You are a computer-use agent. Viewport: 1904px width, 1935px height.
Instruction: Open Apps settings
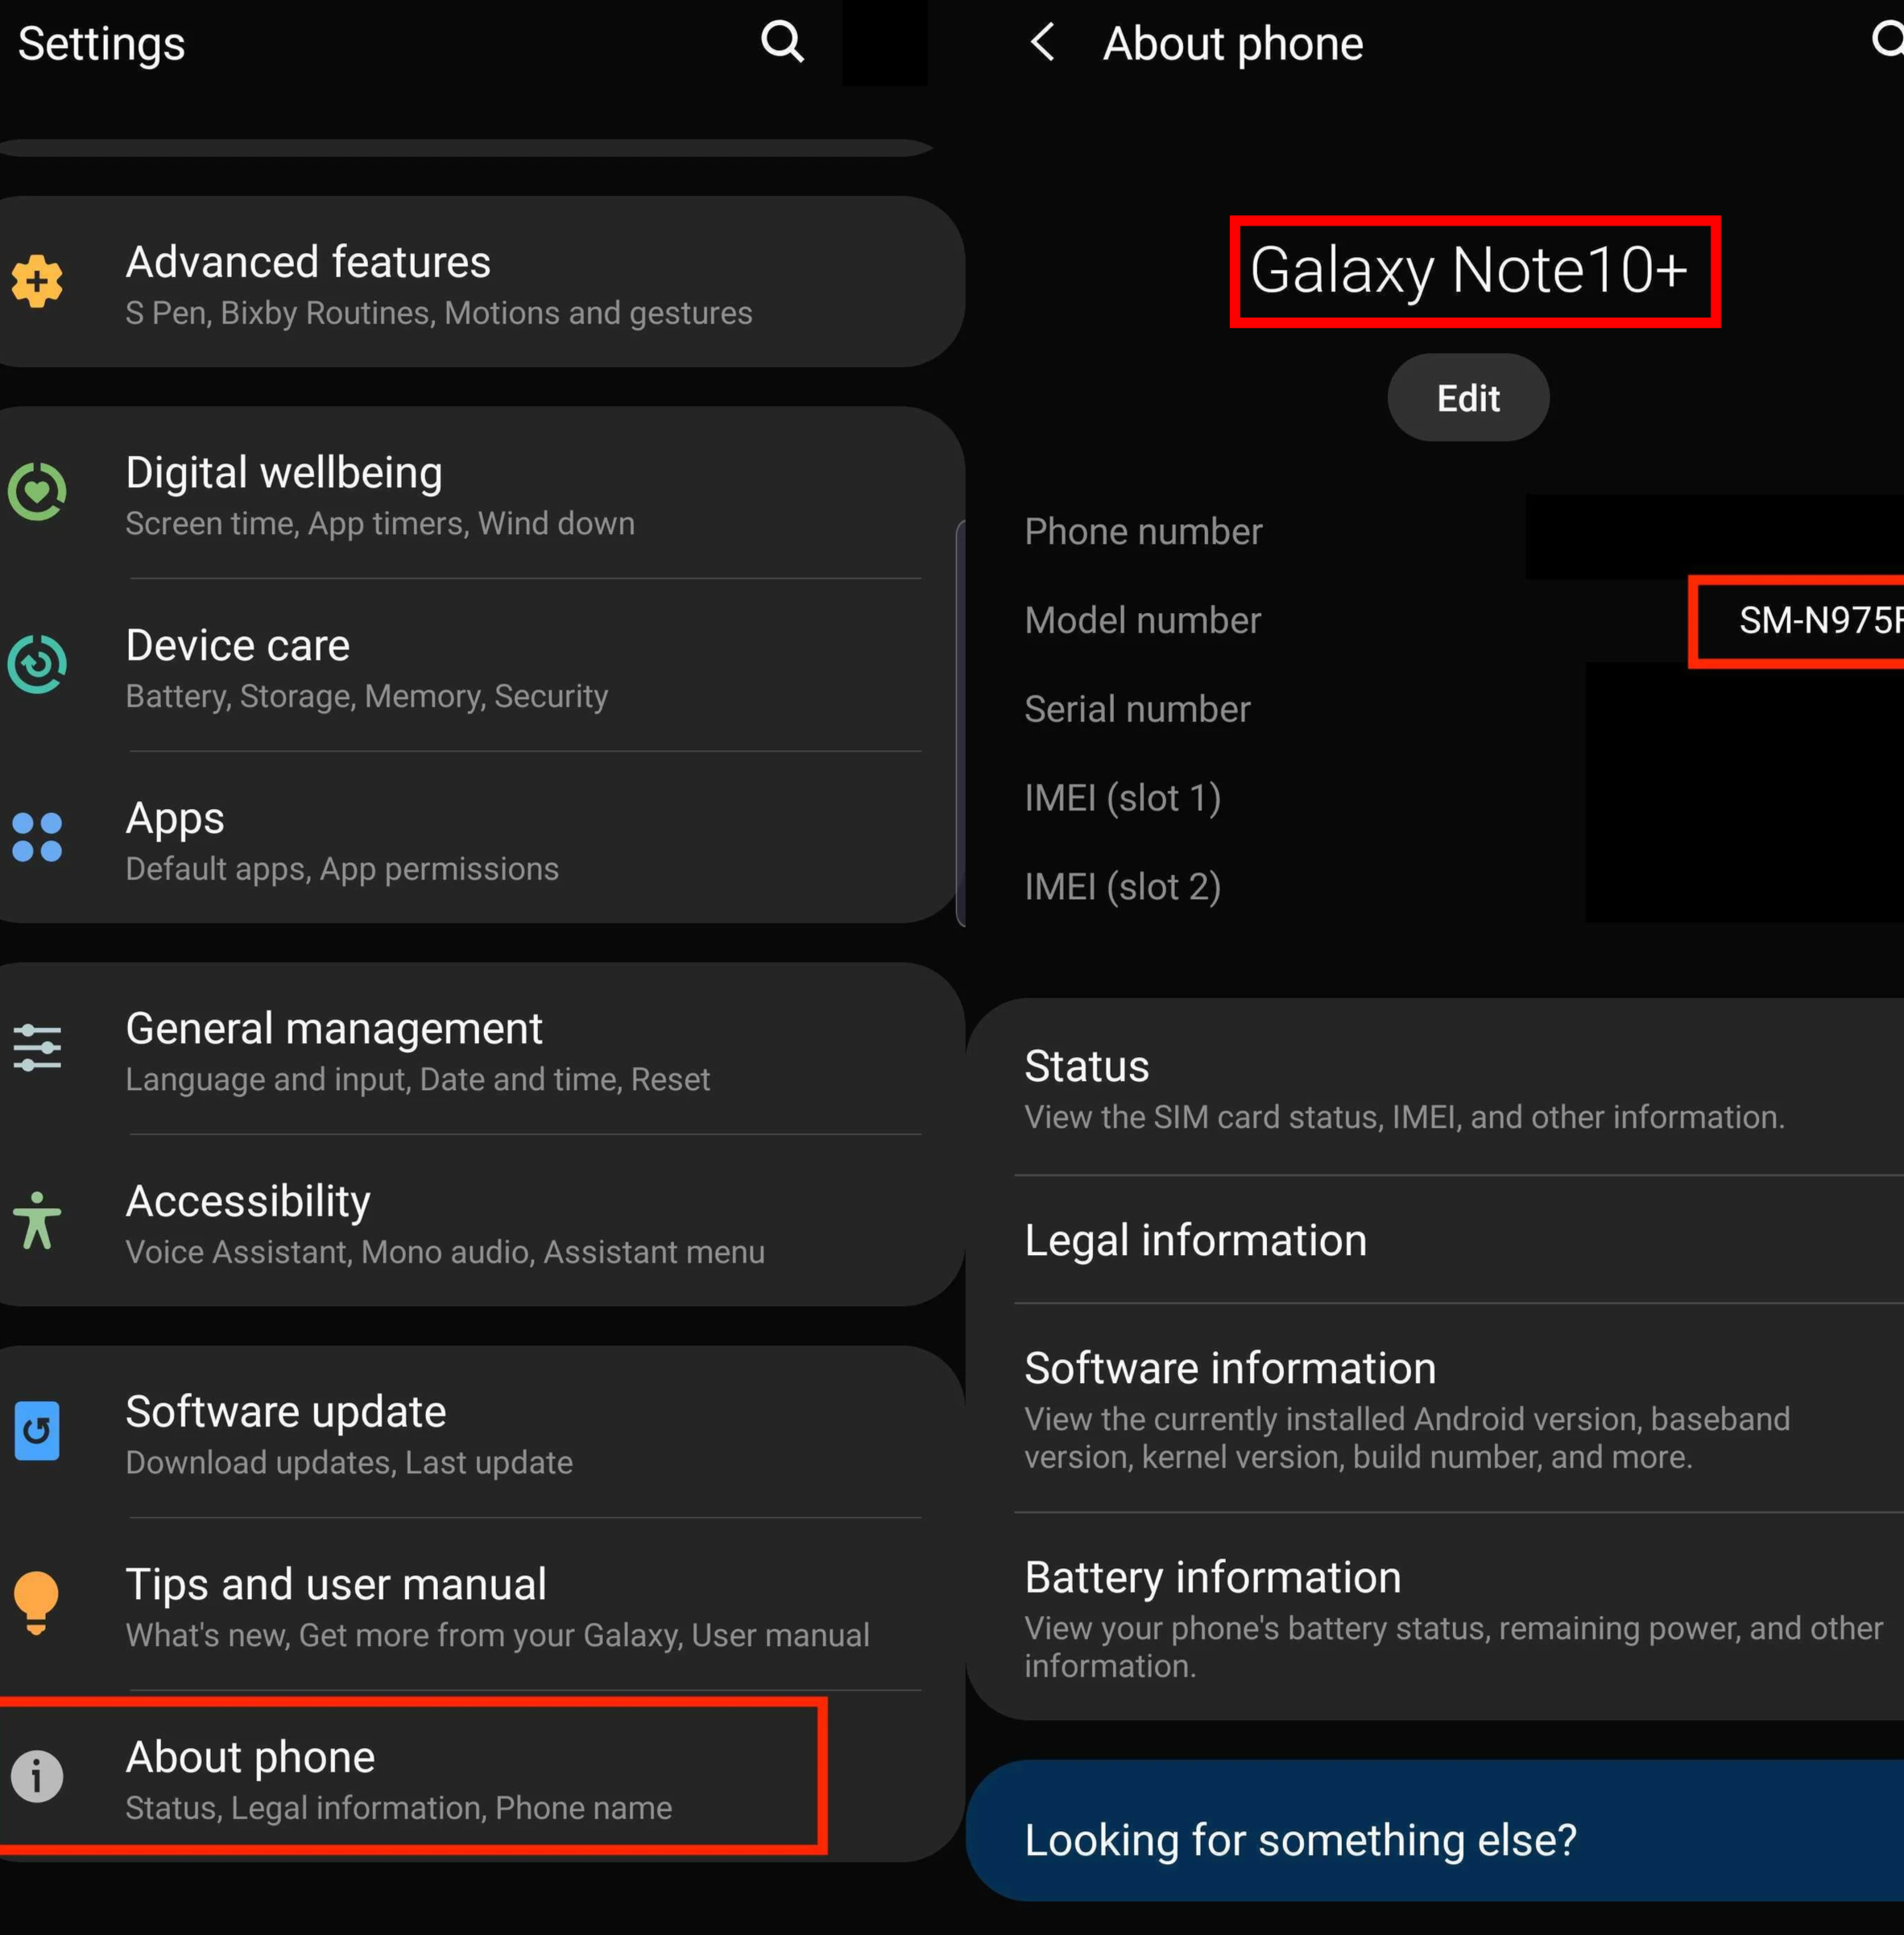click(x=480, y=838)
